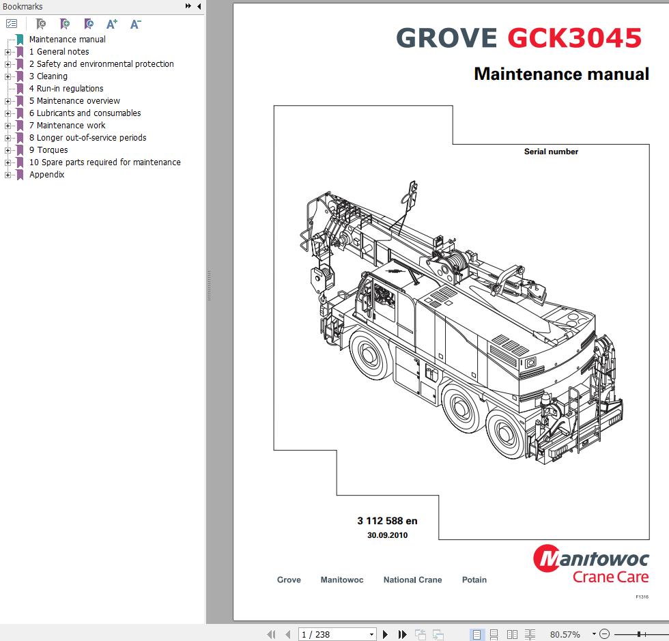This screenshot has width=669, height=641.
Task: Expand the 5 Maintenance overview bookmark
Action: 8,102
